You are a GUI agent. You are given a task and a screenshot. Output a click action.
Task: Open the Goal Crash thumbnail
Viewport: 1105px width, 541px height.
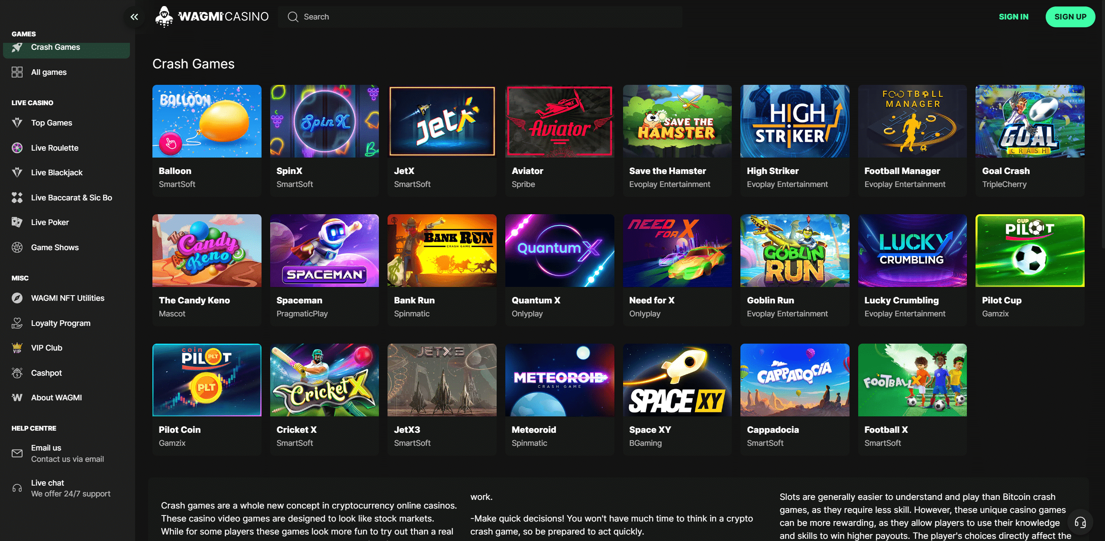point(1030,121)
